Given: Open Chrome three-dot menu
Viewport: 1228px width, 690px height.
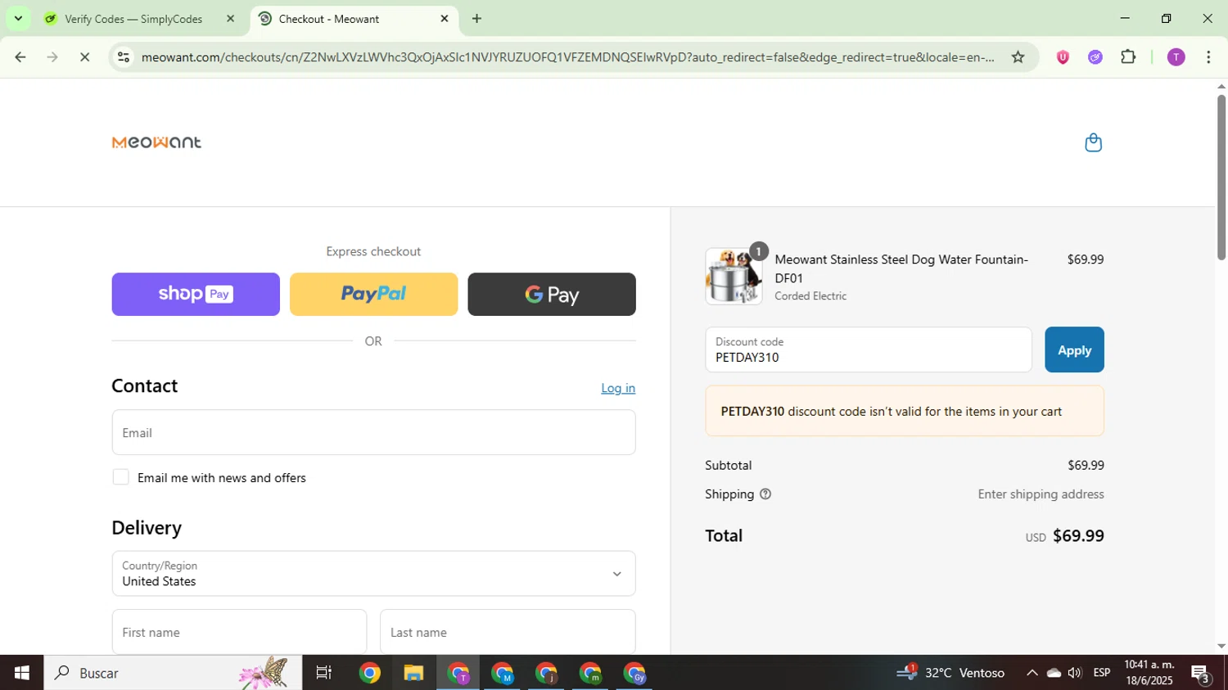Looking at the screenshot, I should pyautogui.click(x=1208, y=57).
